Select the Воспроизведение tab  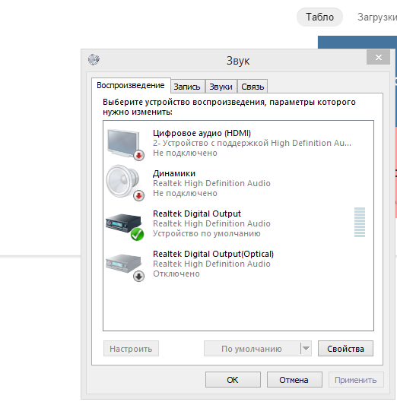click(x=131, y=85)
